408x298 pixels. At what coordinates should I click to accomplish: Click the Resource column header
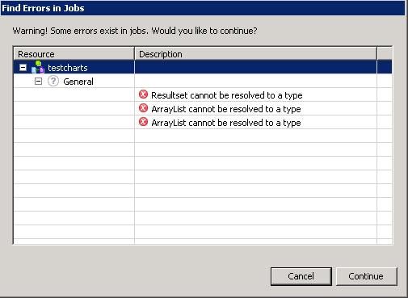pos(74,53)
